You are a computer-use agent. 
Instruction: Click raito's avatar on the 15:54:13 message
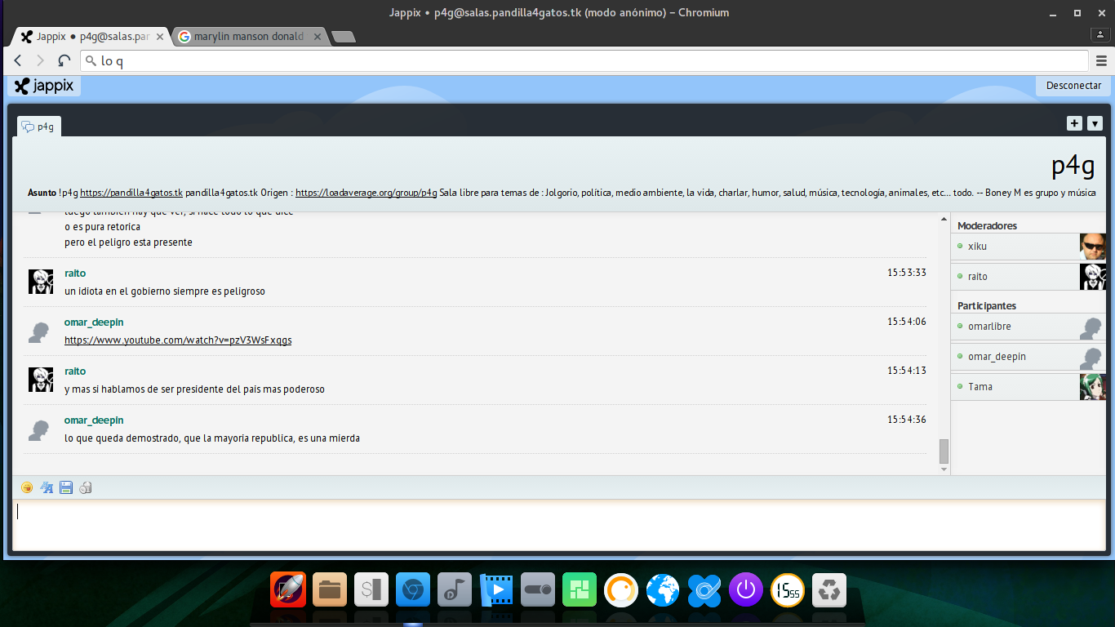pos(41,379)
